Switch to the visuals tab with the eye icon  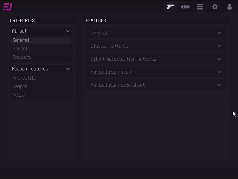185,7
